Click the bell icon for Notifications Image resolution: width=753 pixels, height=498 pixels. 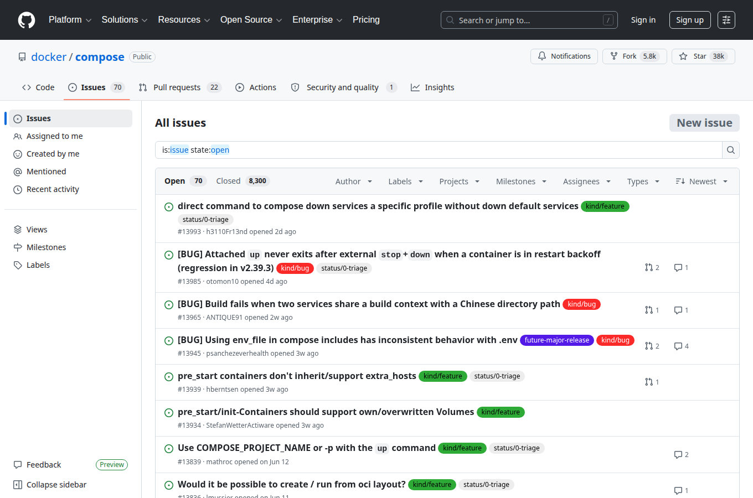542,56
